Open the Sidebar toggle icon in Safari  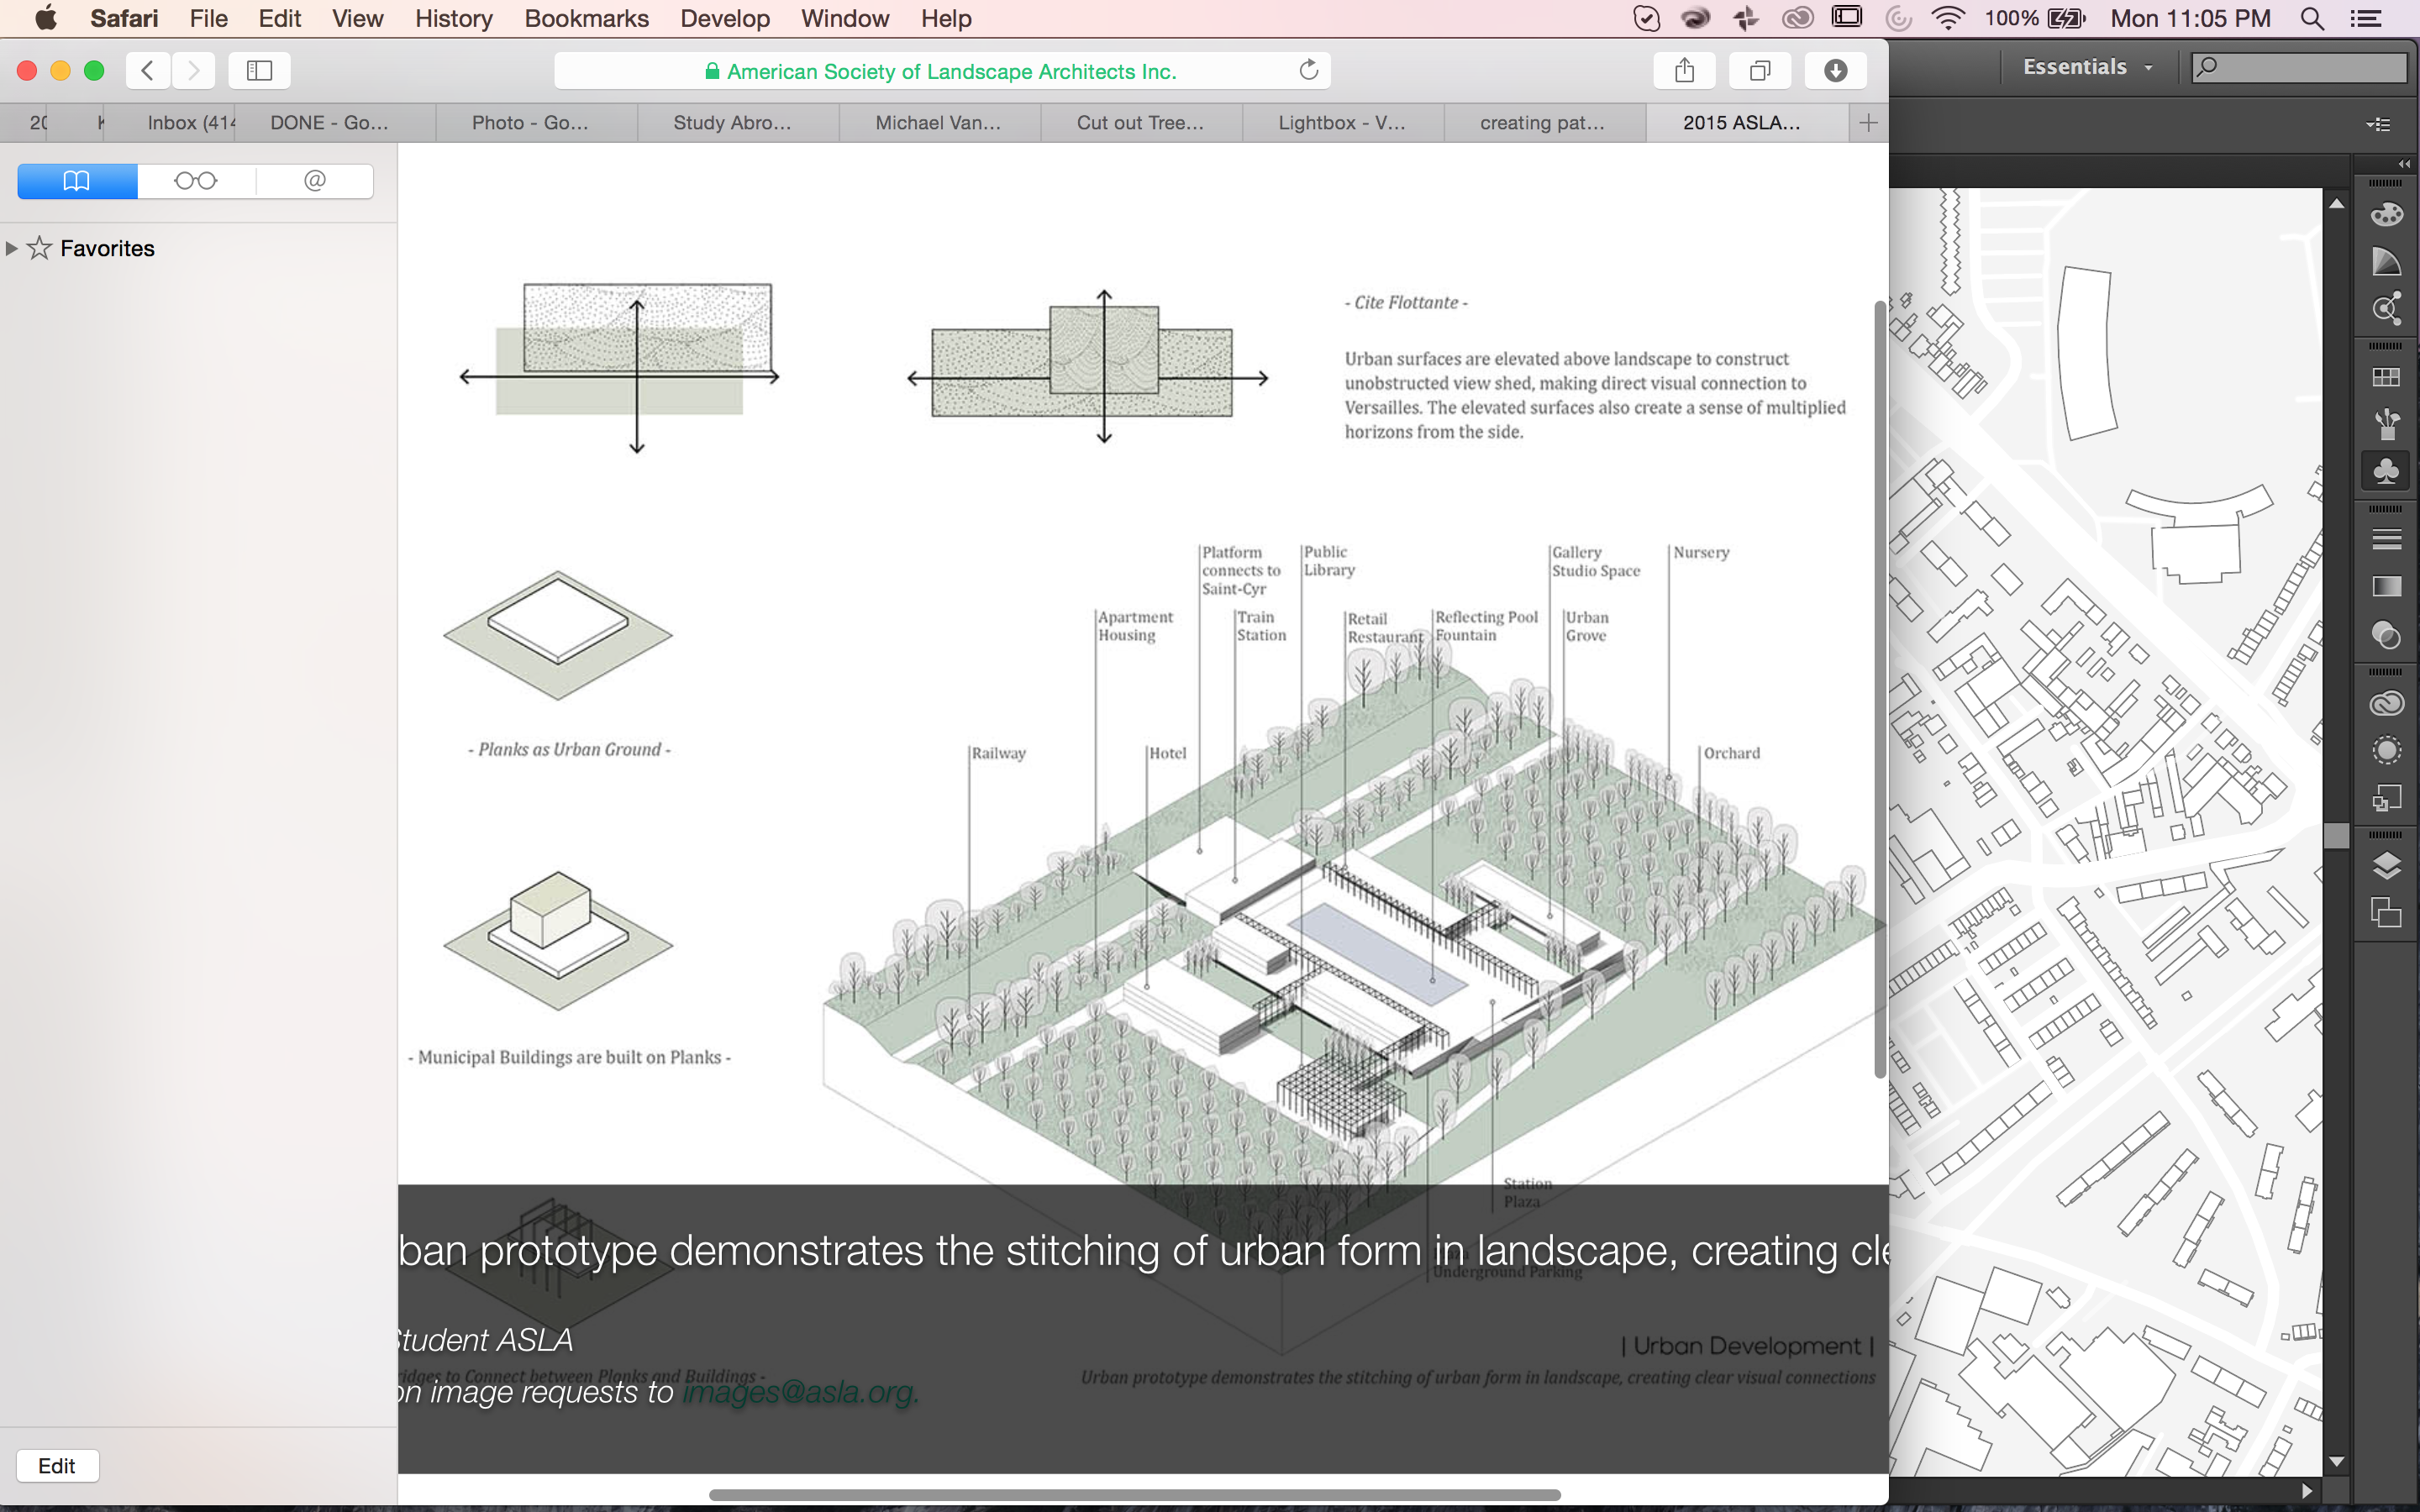[258, 70]
